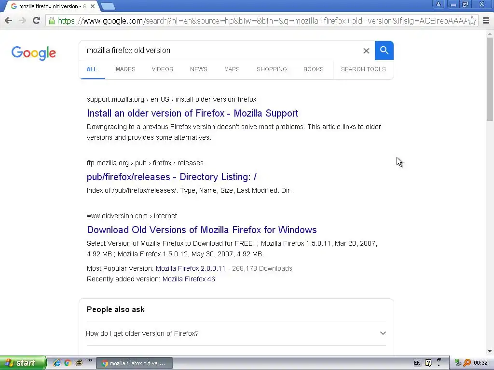
Task: Click the green padlock in the address bar
Action: [x=52, y=21]
